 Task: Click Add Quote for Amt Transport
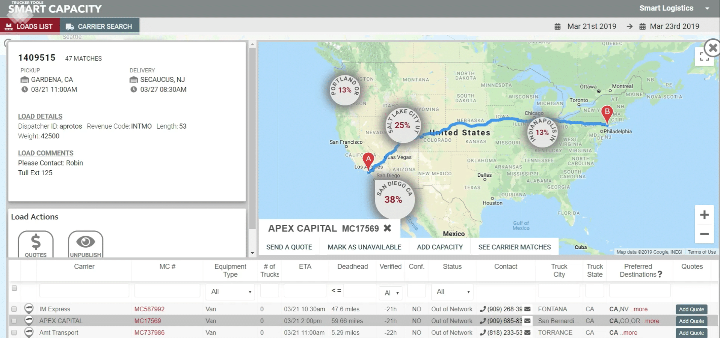click(x=691, y=333)
